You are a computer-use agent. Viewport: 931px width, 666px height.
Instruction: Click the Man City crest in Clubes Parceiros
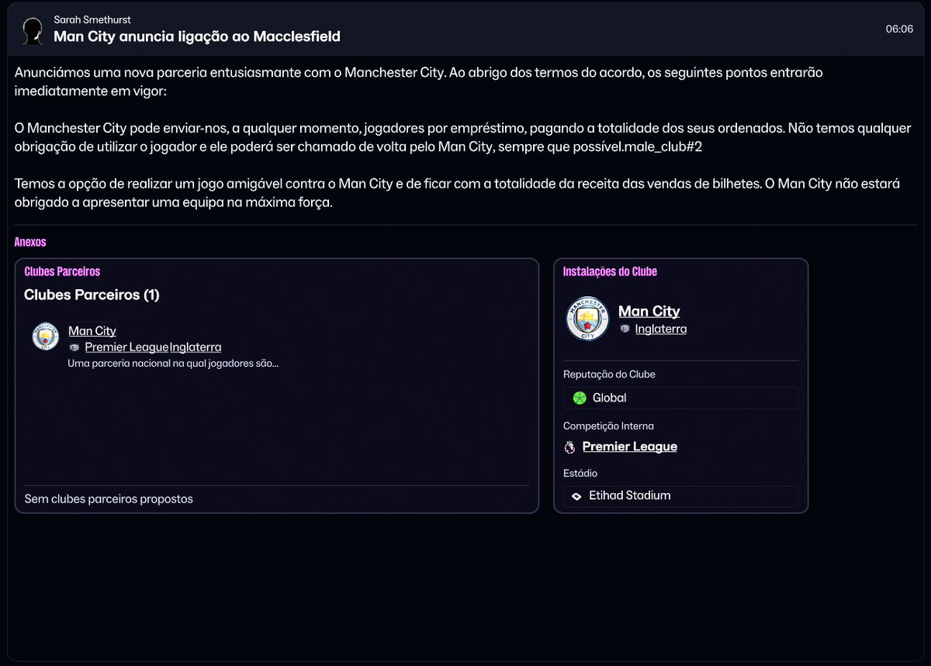(x=46, y=337)
